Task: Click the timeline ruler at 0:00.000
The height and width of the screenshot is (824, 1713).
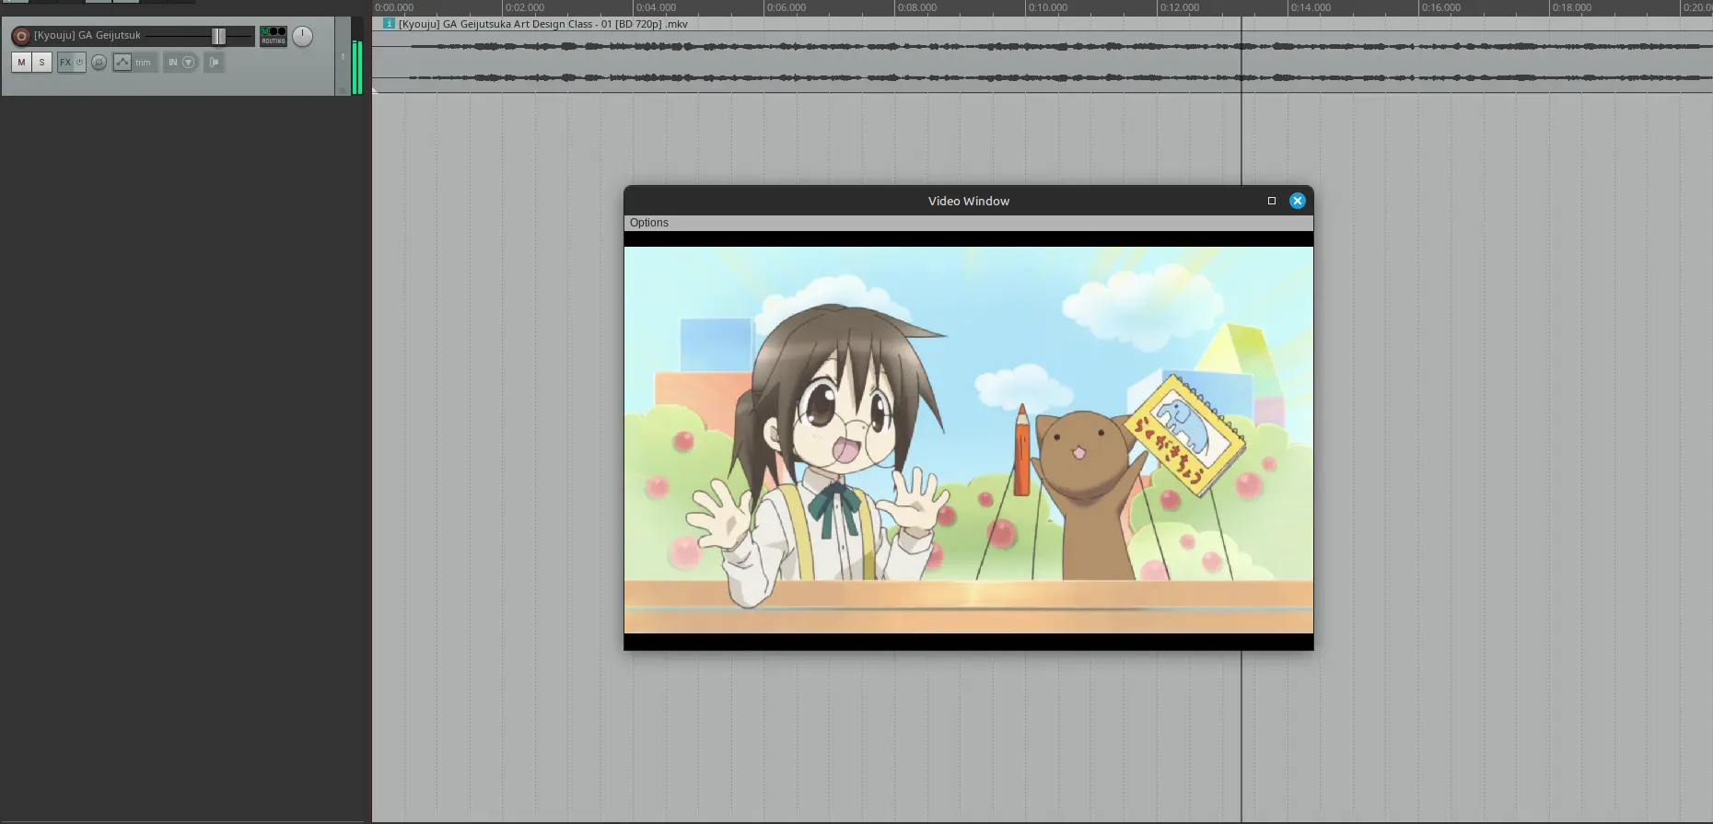Action: coord(393,7)
